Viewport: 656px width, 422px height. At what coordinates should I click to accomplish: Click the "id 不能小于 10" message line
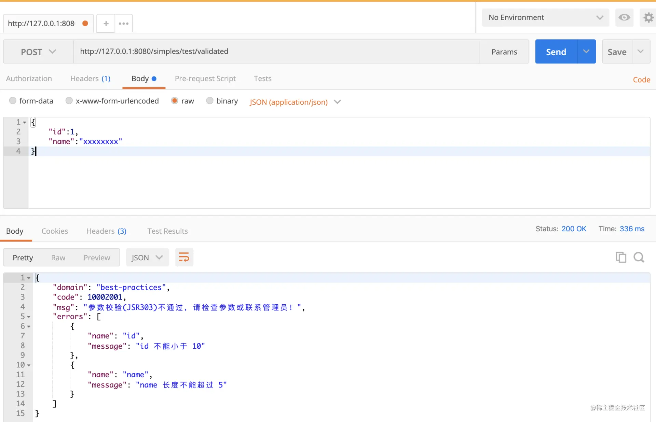point(146,346)
